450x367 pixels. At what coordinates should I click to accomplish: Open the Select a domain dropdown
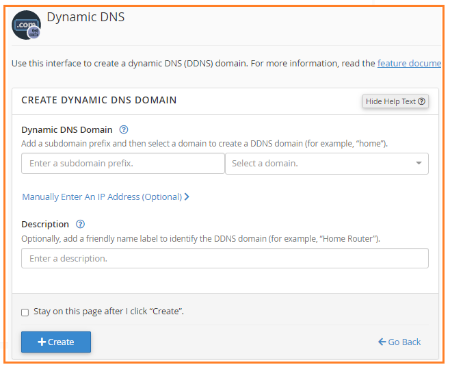point(321,164)
